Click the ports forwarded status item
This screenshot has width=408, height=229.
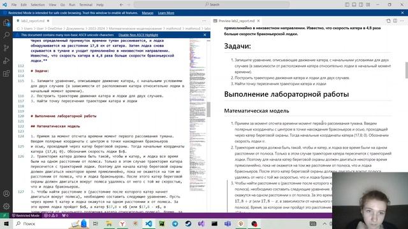pyautogui.click(x=65, y=216)
